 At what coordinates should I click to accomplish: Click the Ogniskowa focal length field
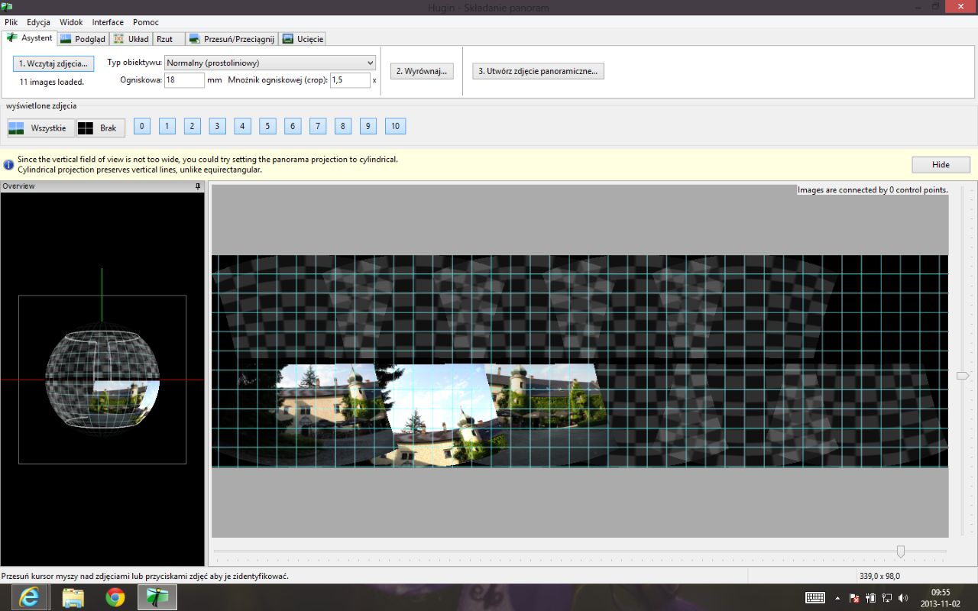[x=184, y=80]
